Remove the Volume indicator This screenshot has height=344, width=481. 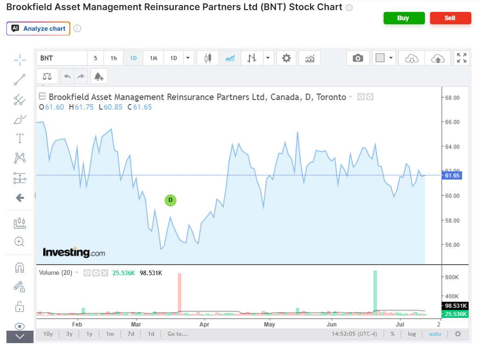(105, 273)
